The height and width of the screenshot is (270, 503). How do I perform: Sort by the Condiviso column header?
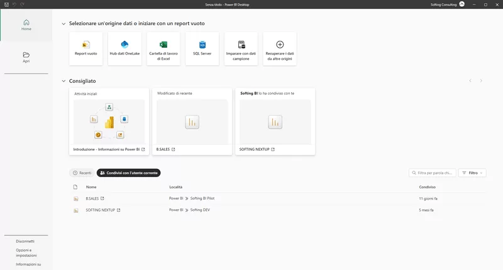click(428, 187)
